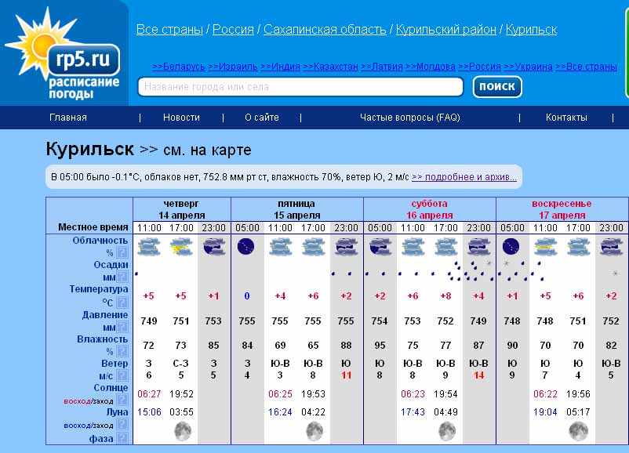Click help icon for Солнце восход/заход

click(122, 400)
